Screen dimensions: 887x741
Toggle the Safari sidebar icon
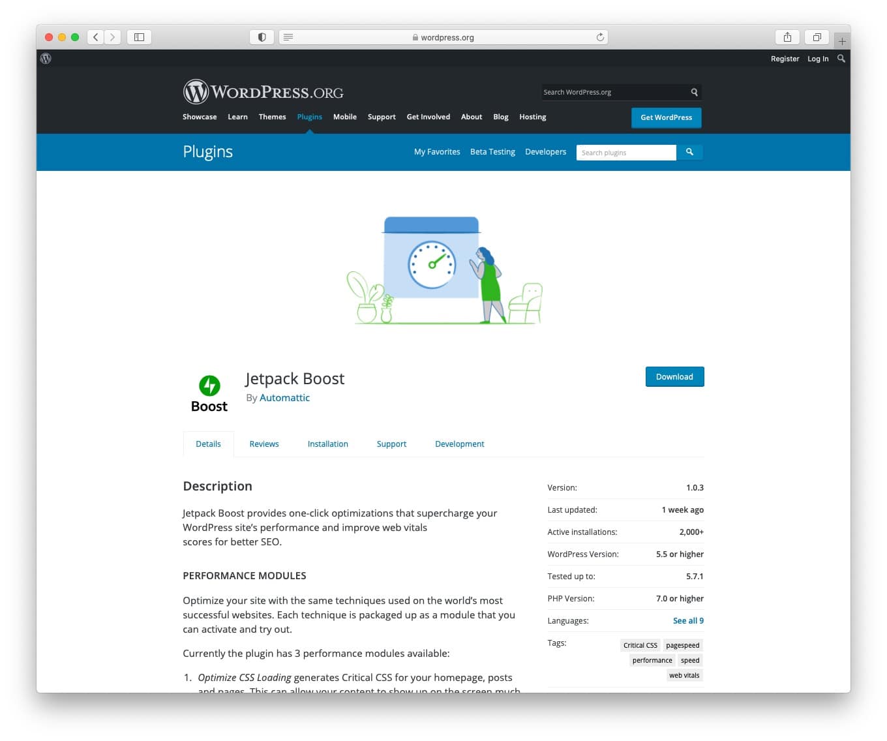tap(139, 37)
